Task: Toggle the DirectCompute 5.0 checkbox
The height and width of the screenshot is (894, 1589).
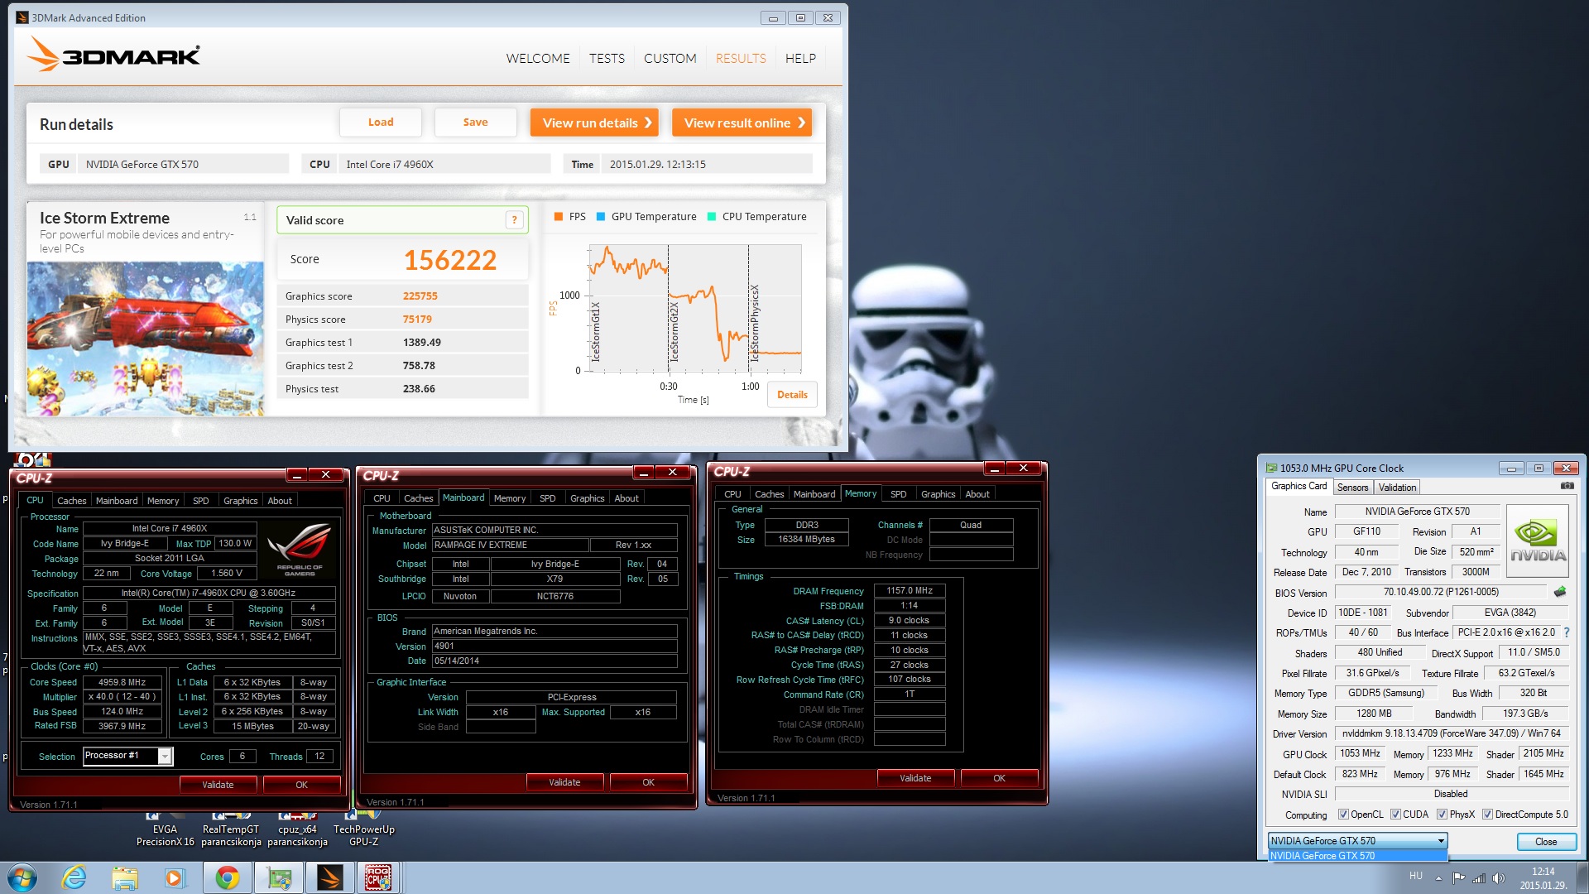Action: point(1487,815)
